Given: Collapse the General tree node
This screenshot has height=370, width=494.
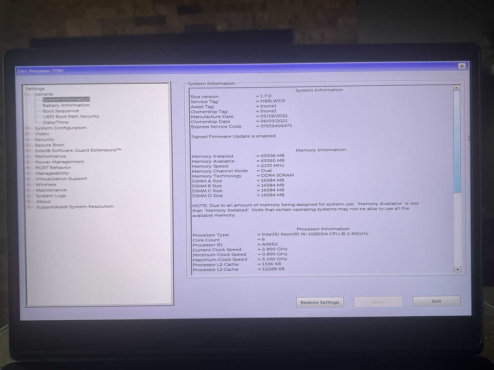Looking at the screenshot, I should (x=27, y=94).
